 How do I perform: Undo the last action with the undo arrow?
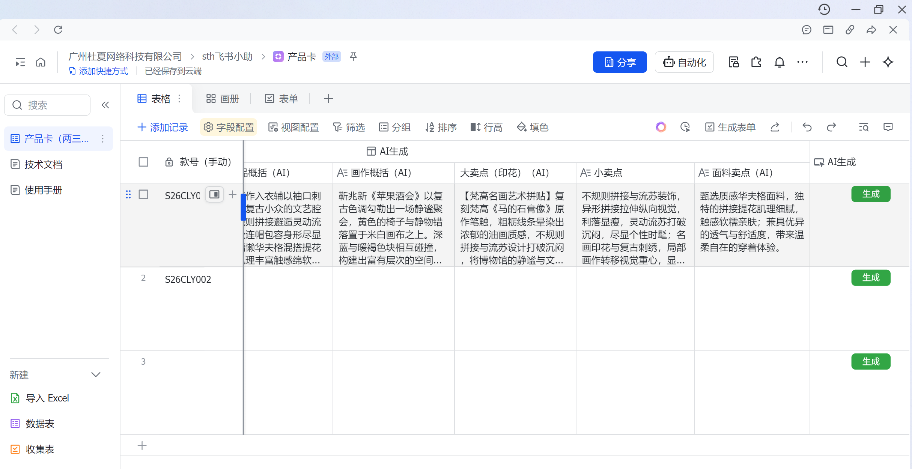[x=807, y=127]
